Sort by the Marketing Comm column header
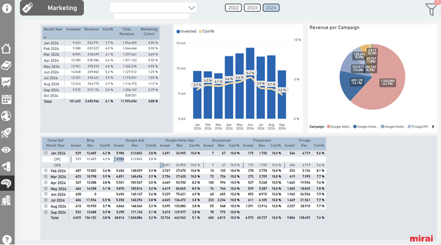This screenshot has width=441, height=245. click(x=149, y=31)
